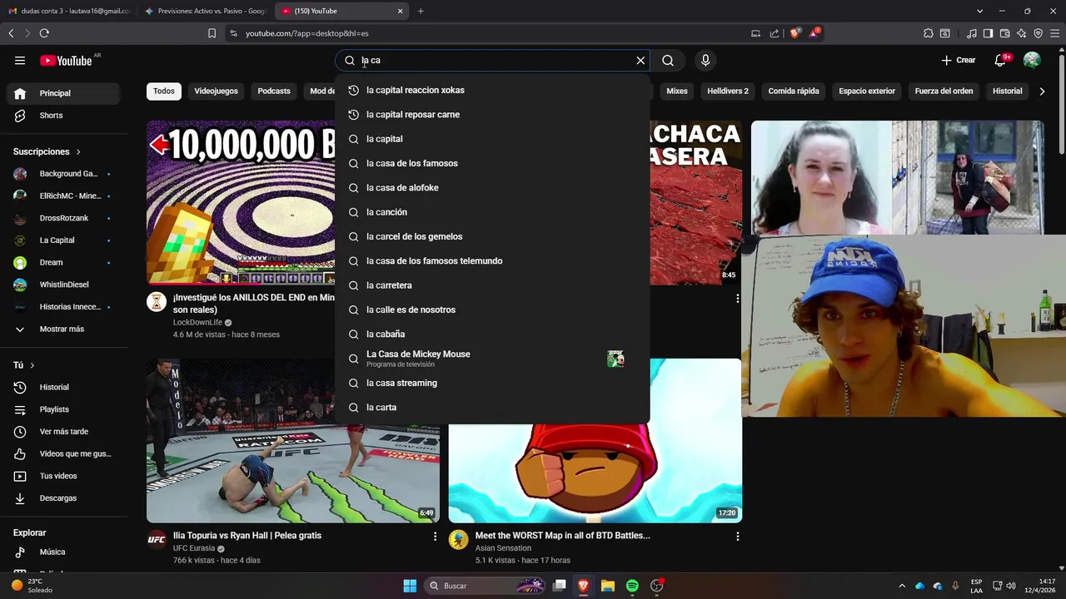Open the account avatar menu
Viewport: 1066px width, 599px height.
(1032, 60)
